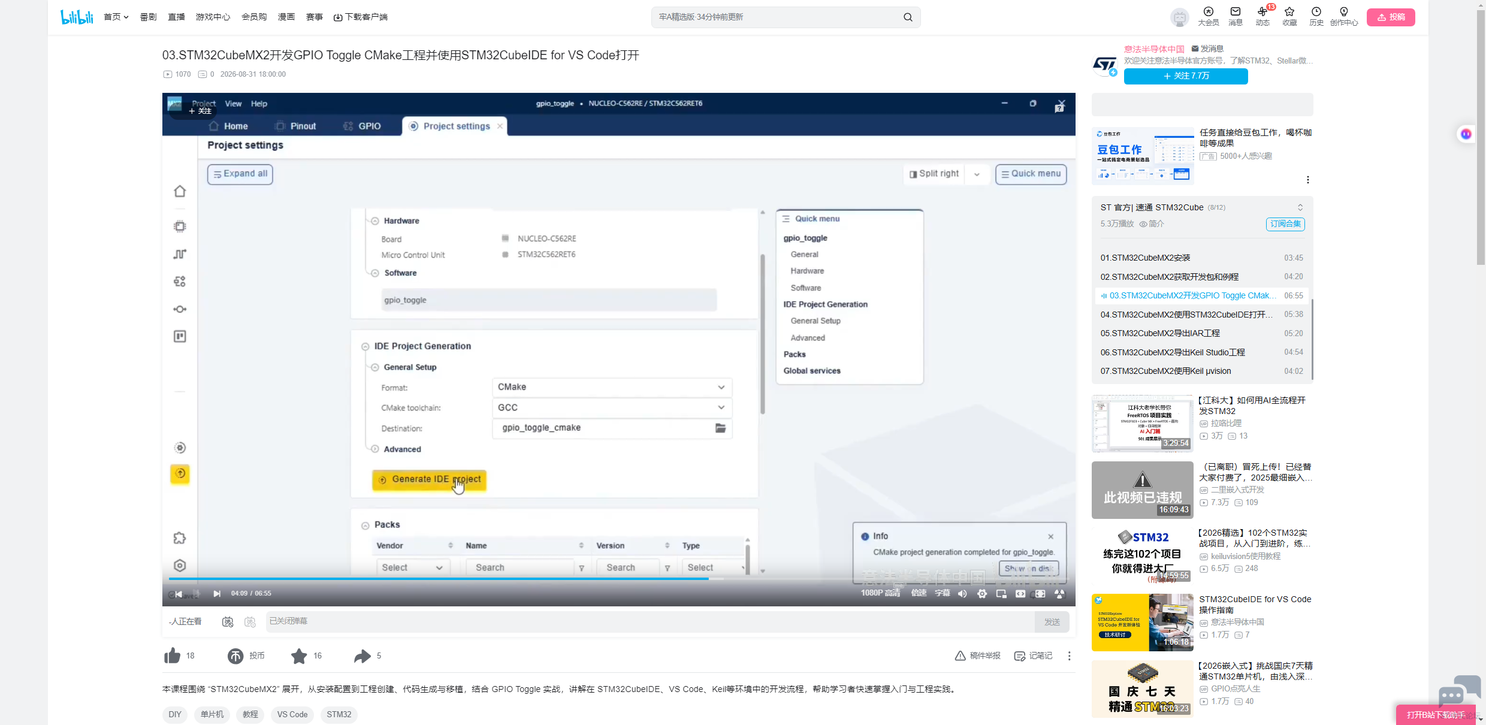Toggle the danmaku display switch
The height and width of the screenshot is (725, 1486).
pos(228,622)
